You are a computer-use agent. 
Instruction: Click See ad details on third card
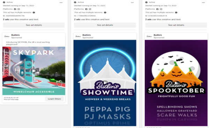tap(176, 25)
